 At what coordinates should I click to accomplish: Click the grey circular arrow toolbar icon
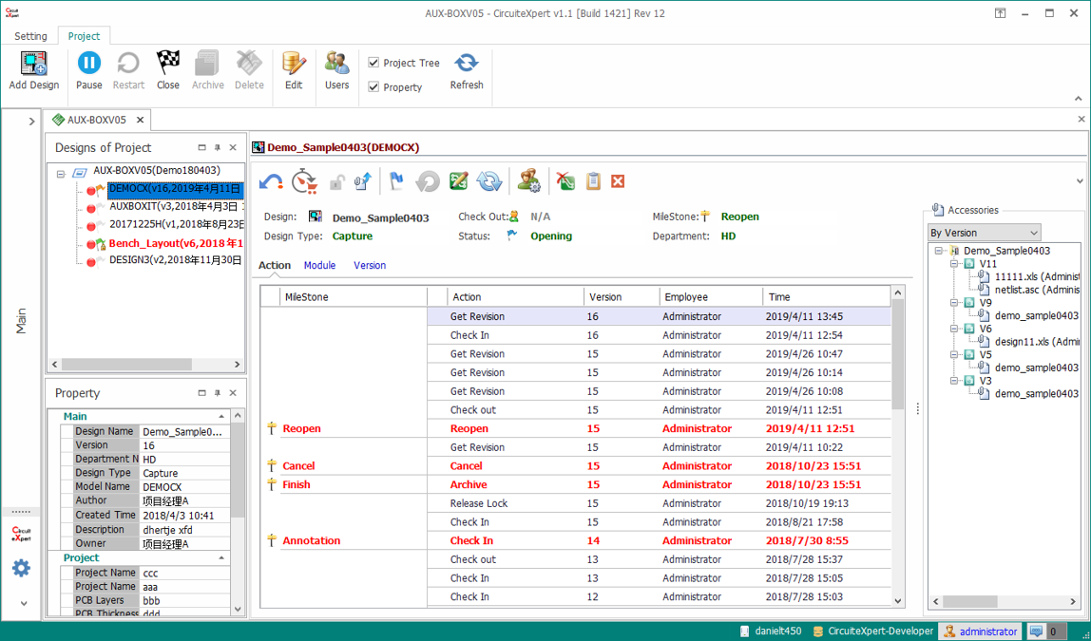[428, 181]
